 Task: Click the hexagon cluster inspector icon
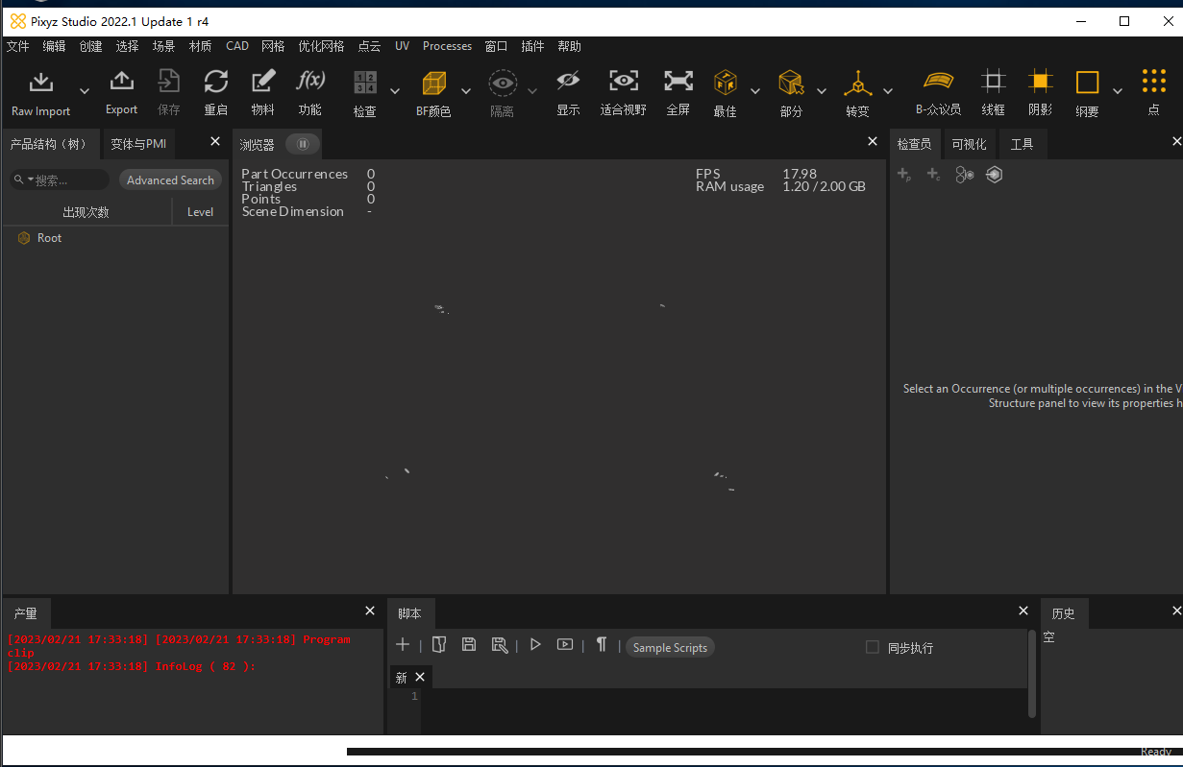[965, 175]
